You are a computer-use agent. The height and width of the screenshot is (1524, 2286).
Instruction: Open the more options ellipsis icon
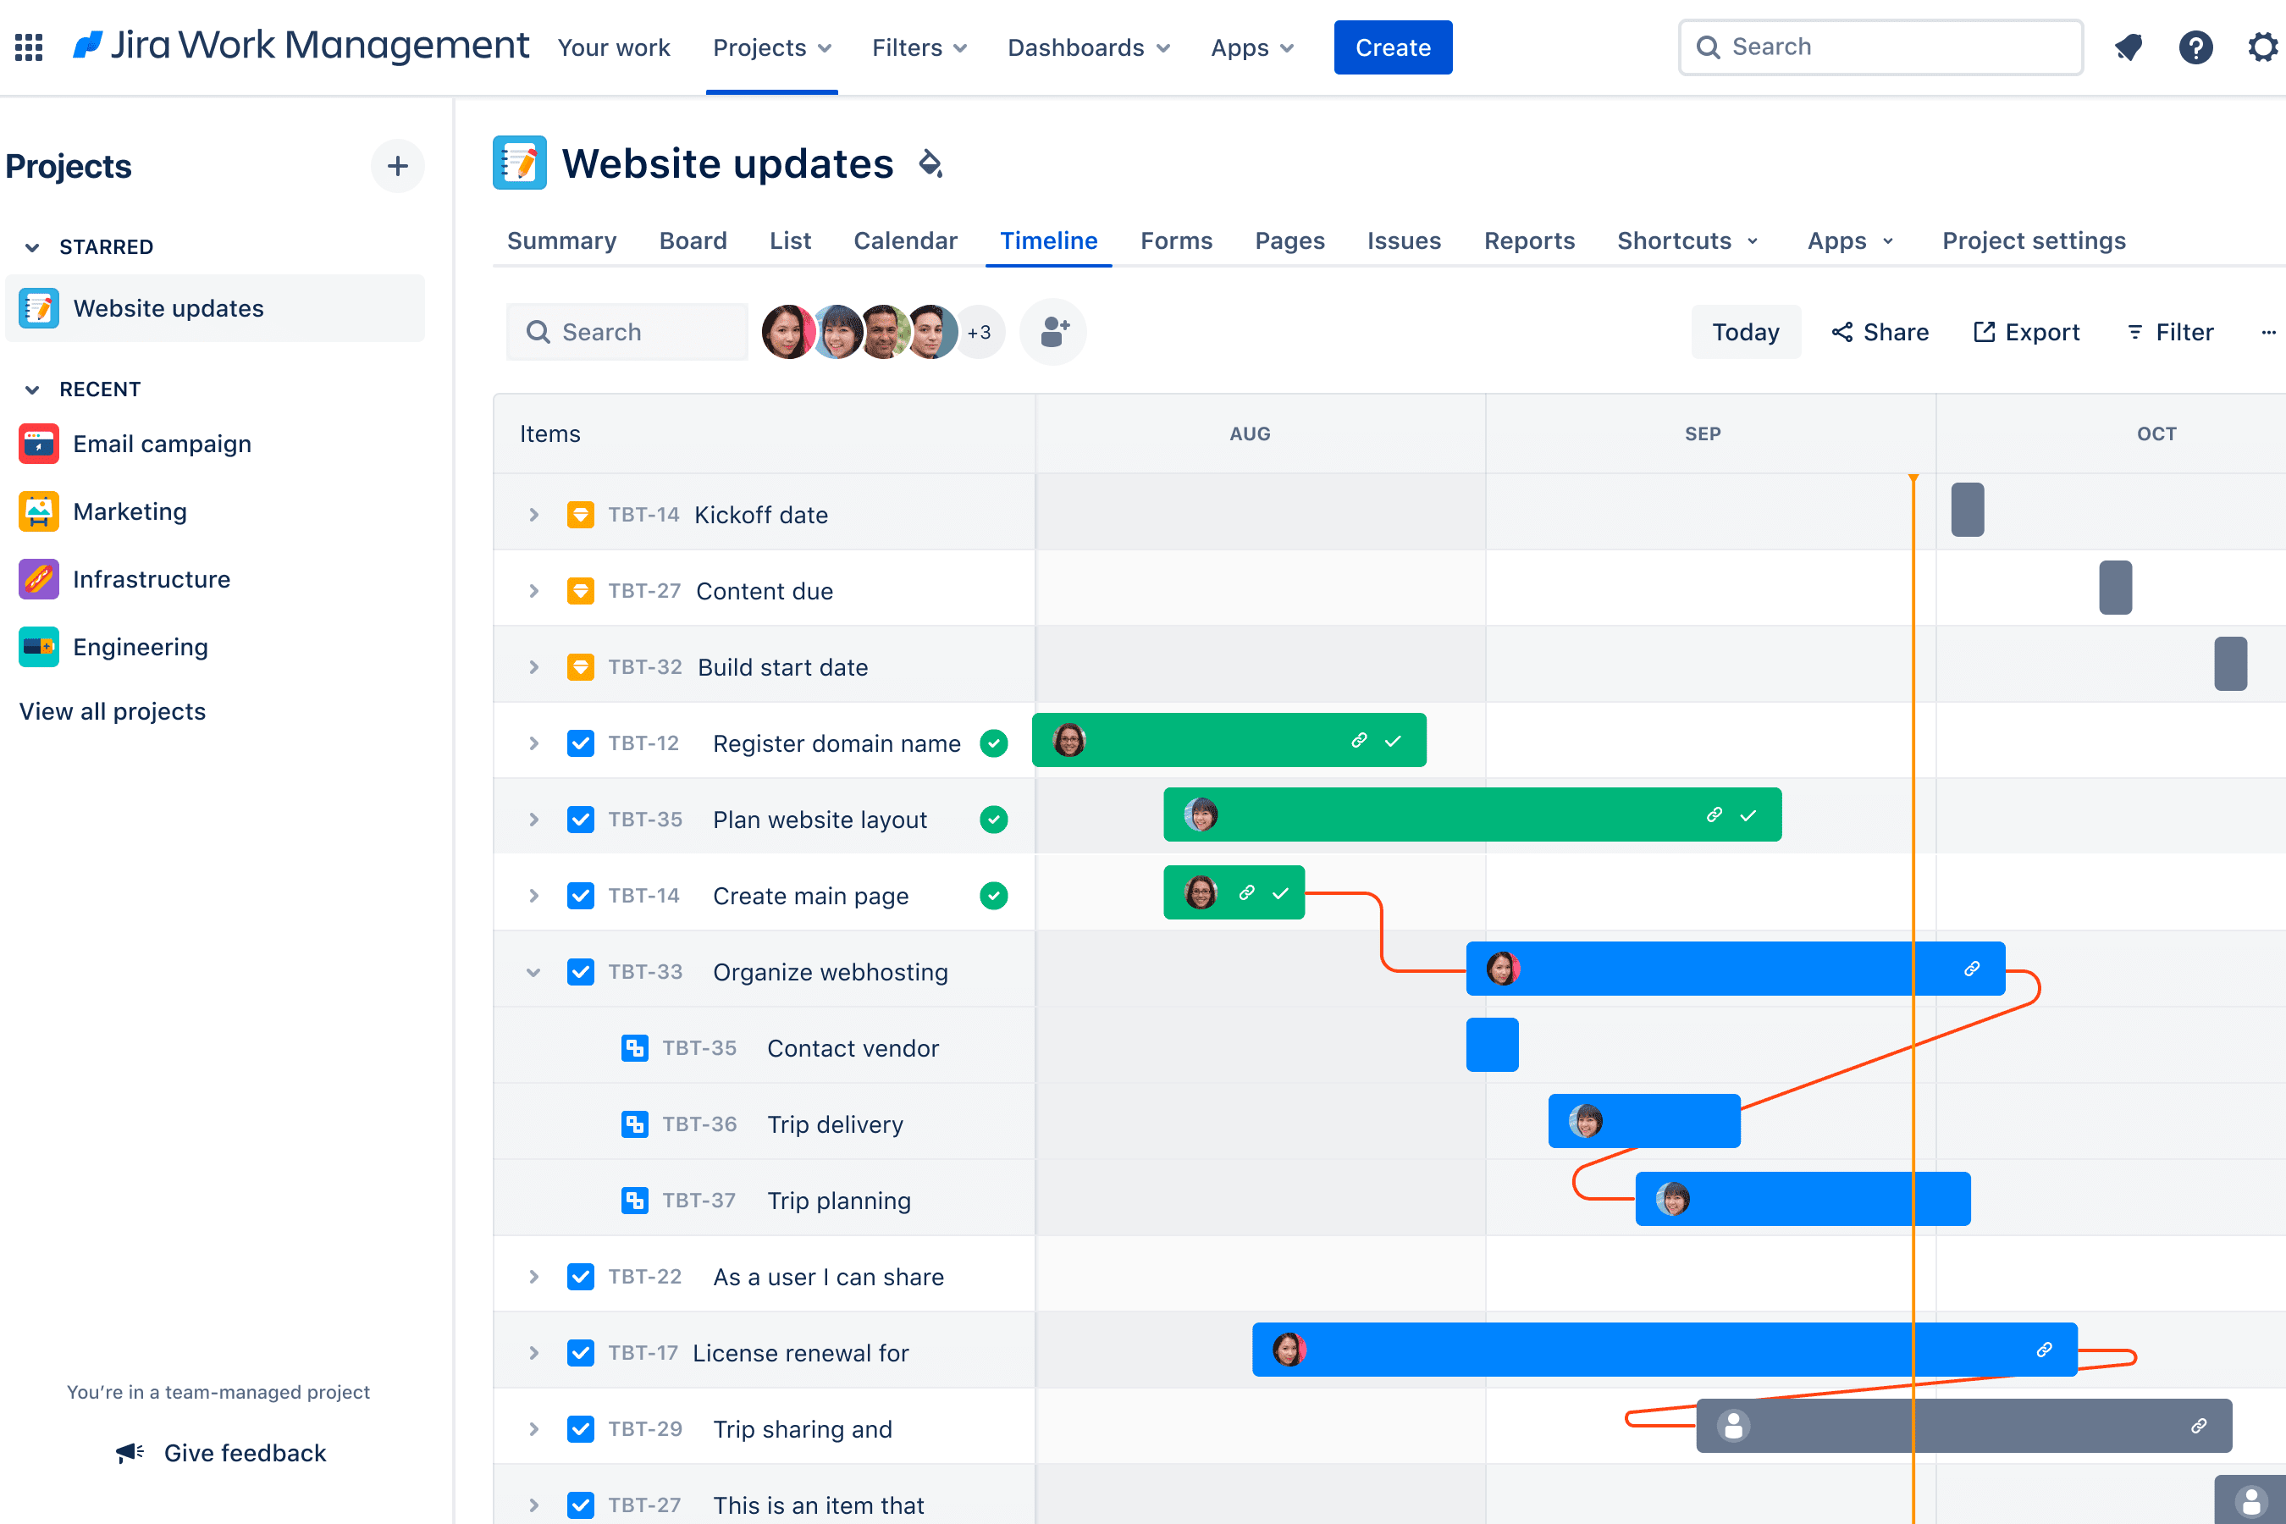tap(2267, 333)
